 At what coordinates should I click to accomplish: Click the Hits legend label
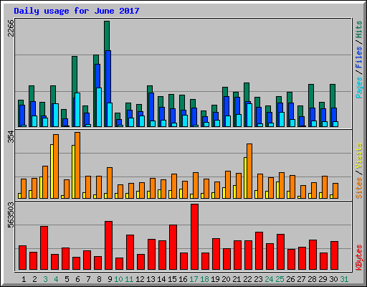click(x=359, y=29)
